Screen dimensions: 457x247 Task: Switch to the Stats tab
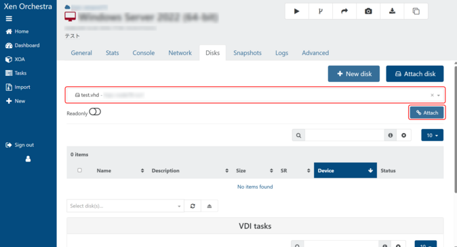112,53
